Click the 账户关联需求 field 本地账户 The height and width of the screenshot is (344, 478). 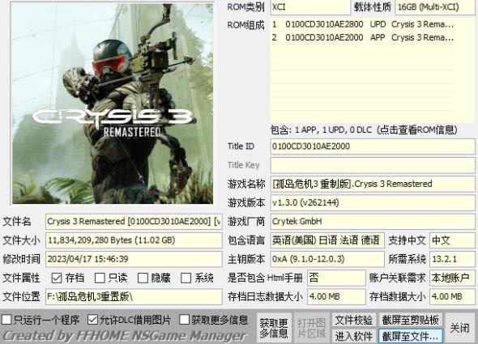[452, 278]
